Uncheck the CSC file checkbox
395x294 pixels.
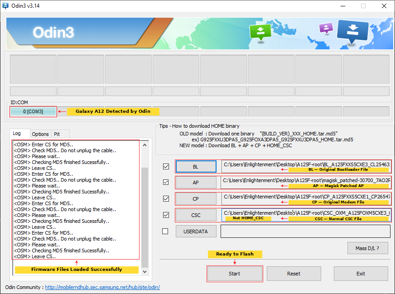point(166,215)
